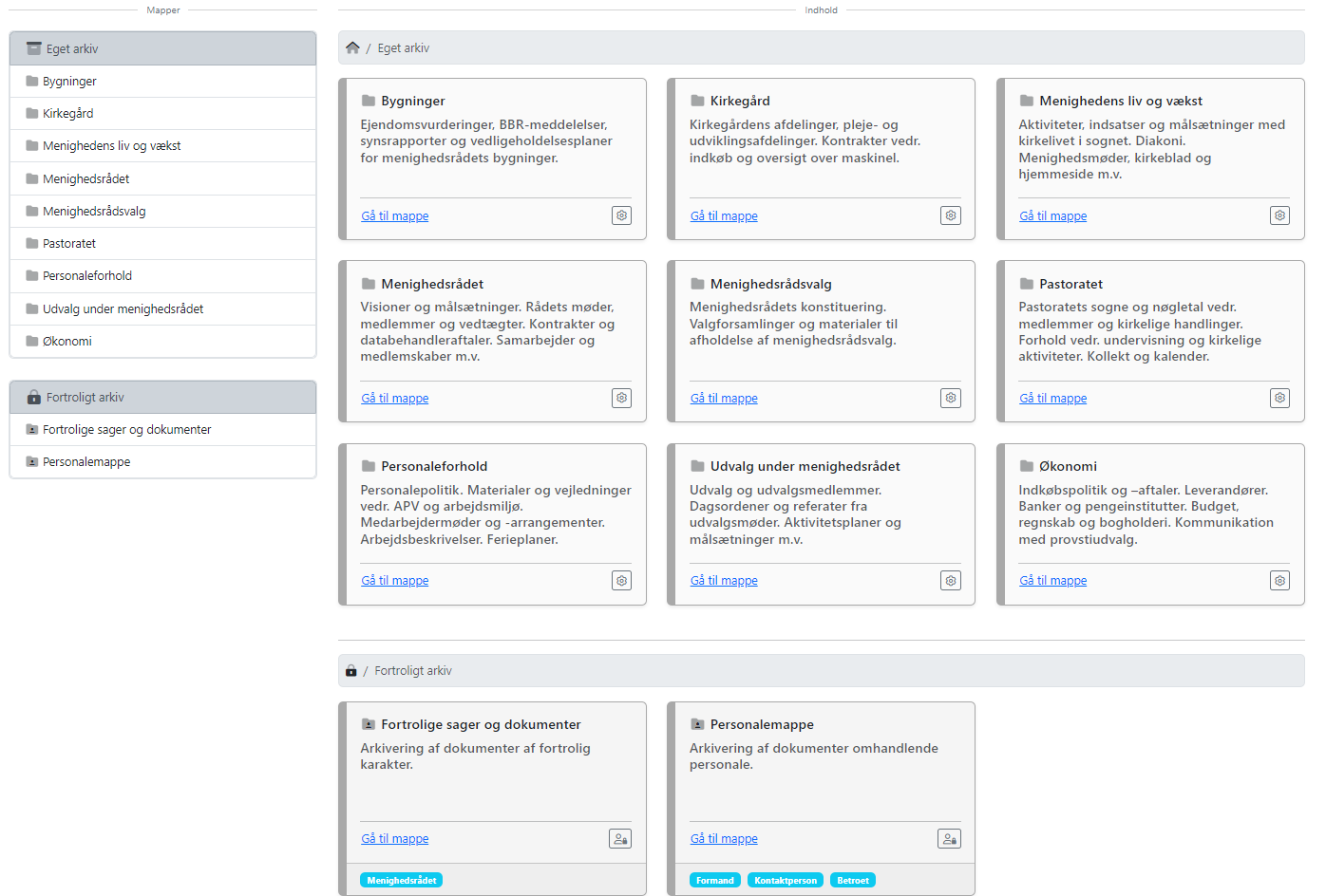Image resolution: width=1326 pixels, height=896 pixels.
Task: Click the lock icon in Fortroligt arkiv breadcrumb
Action: click(x=350, y=670)
